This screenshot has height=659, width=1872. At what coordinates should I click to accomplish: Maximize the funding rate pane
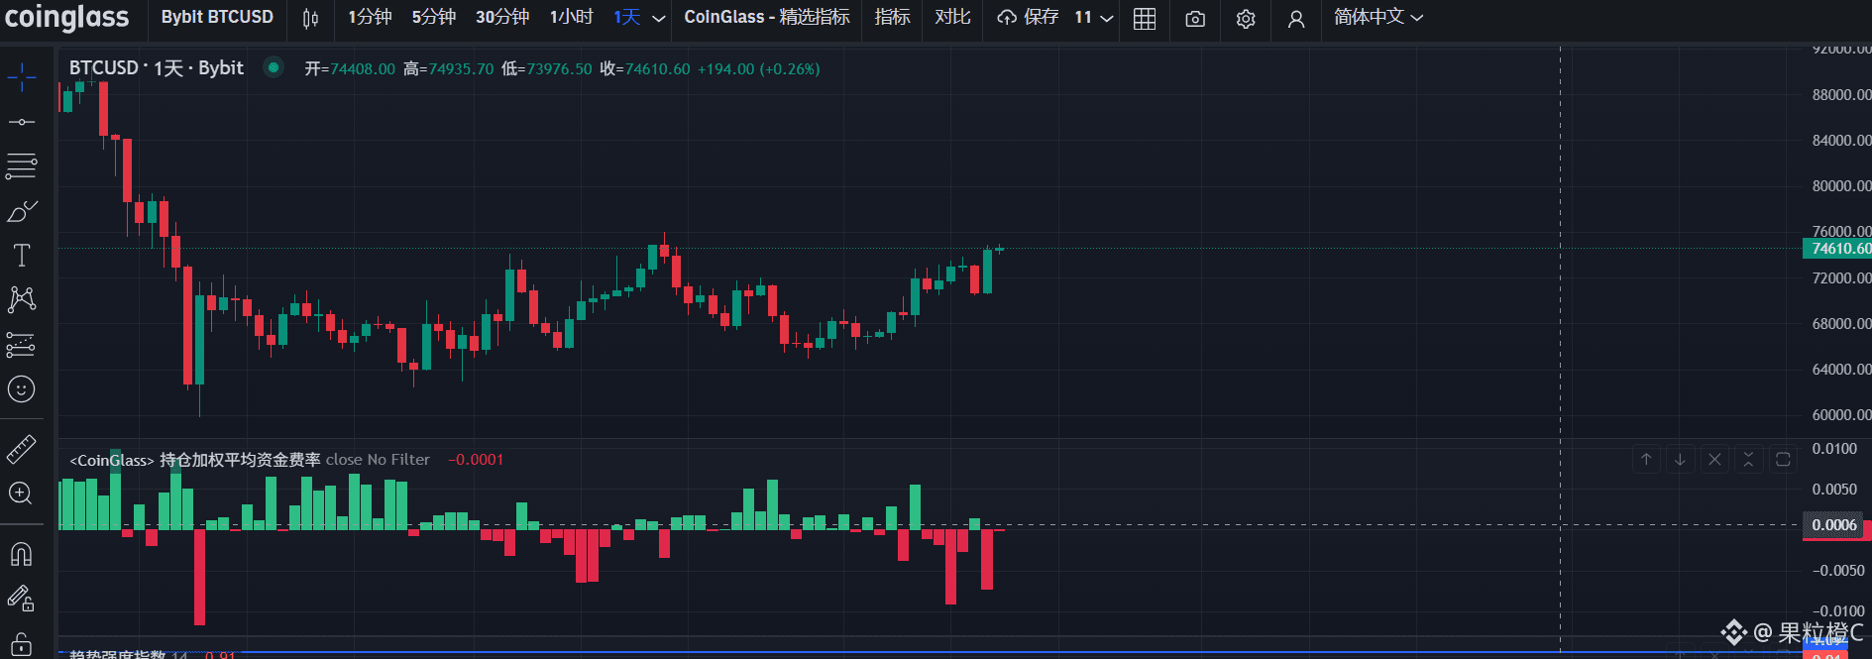1783,459
